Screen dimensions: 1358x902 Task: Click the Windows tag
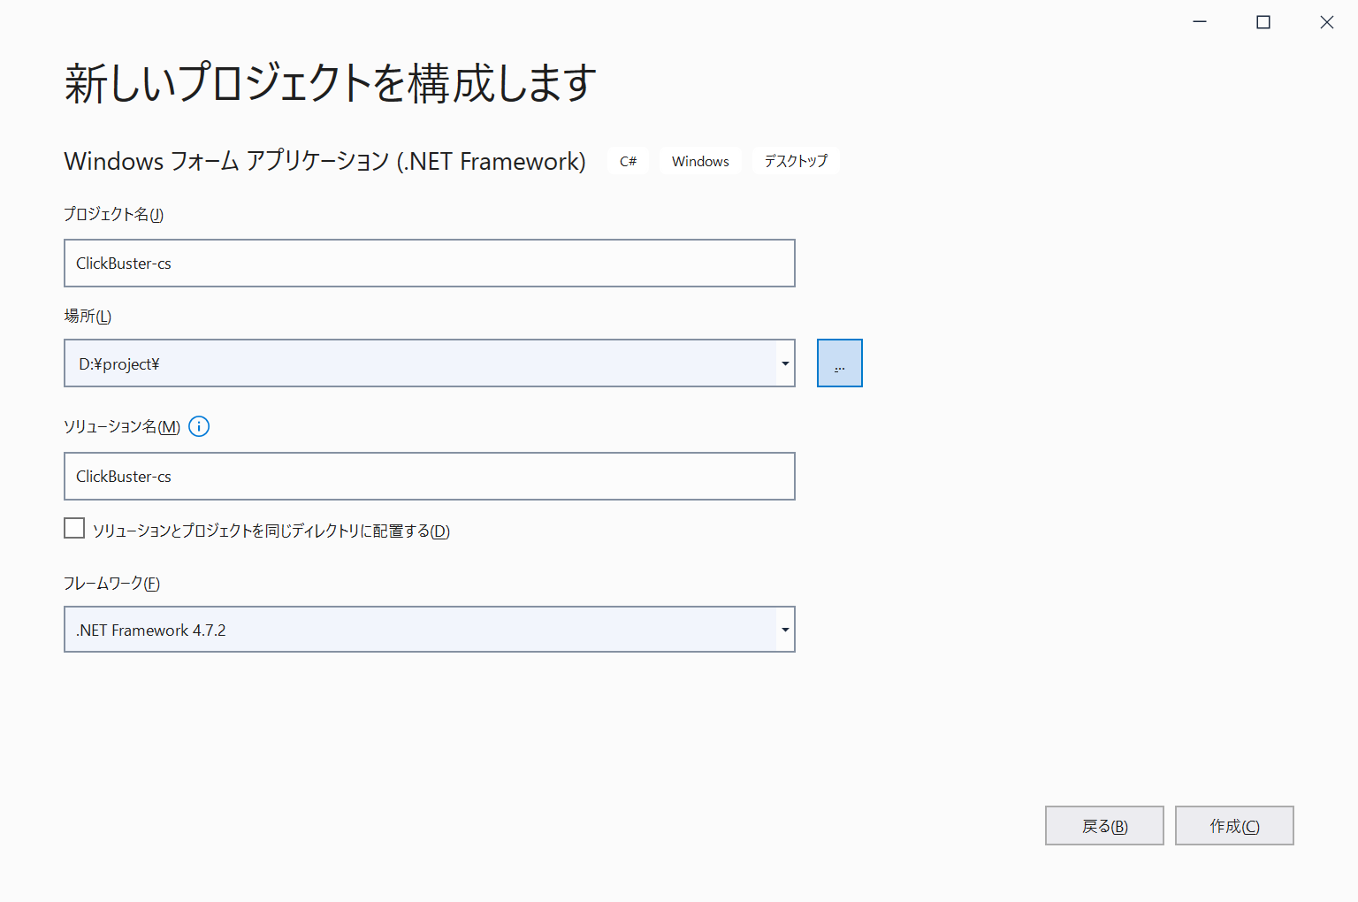click(x=700, y=161)
